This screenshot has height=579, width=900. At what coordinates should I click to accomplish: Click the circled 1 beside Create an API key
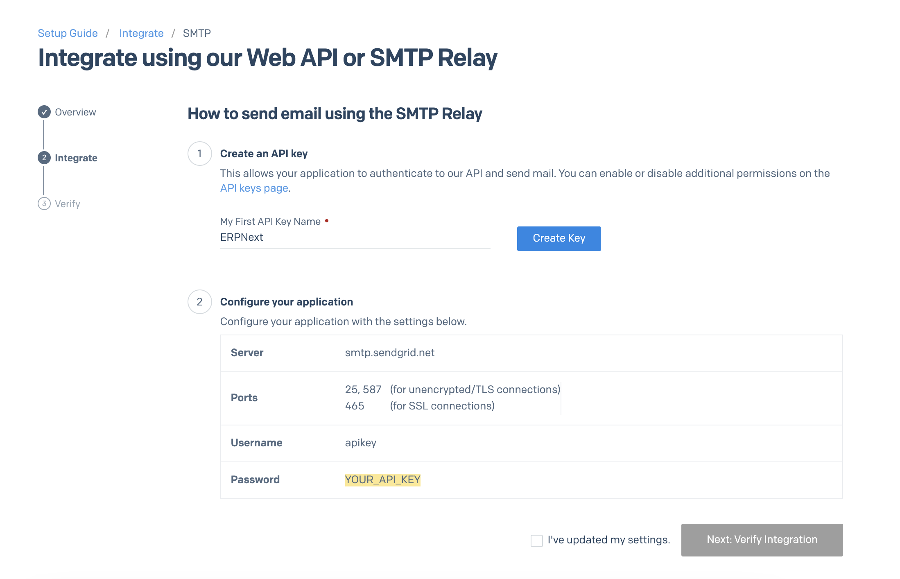click(199, 154)
